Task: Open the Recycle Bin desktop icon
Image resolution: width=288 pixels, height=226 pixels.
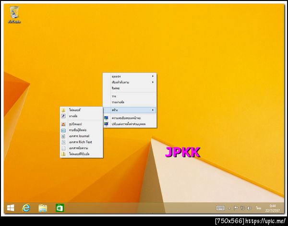Action: (14, 15)
